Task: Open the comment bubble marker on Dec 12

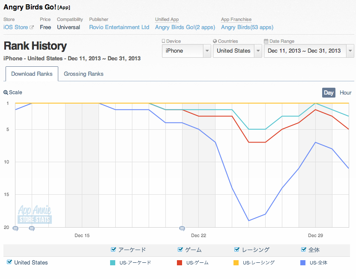Action: [32, 229]
